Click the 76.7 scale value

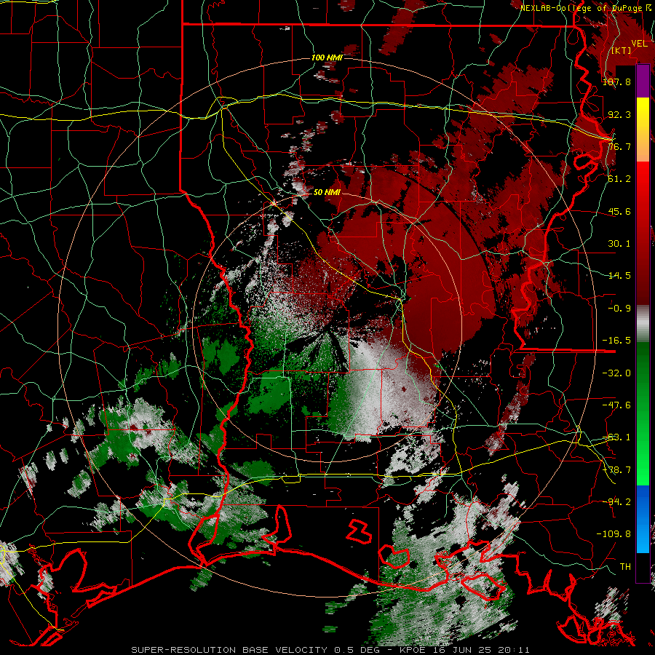pos(619,146)
